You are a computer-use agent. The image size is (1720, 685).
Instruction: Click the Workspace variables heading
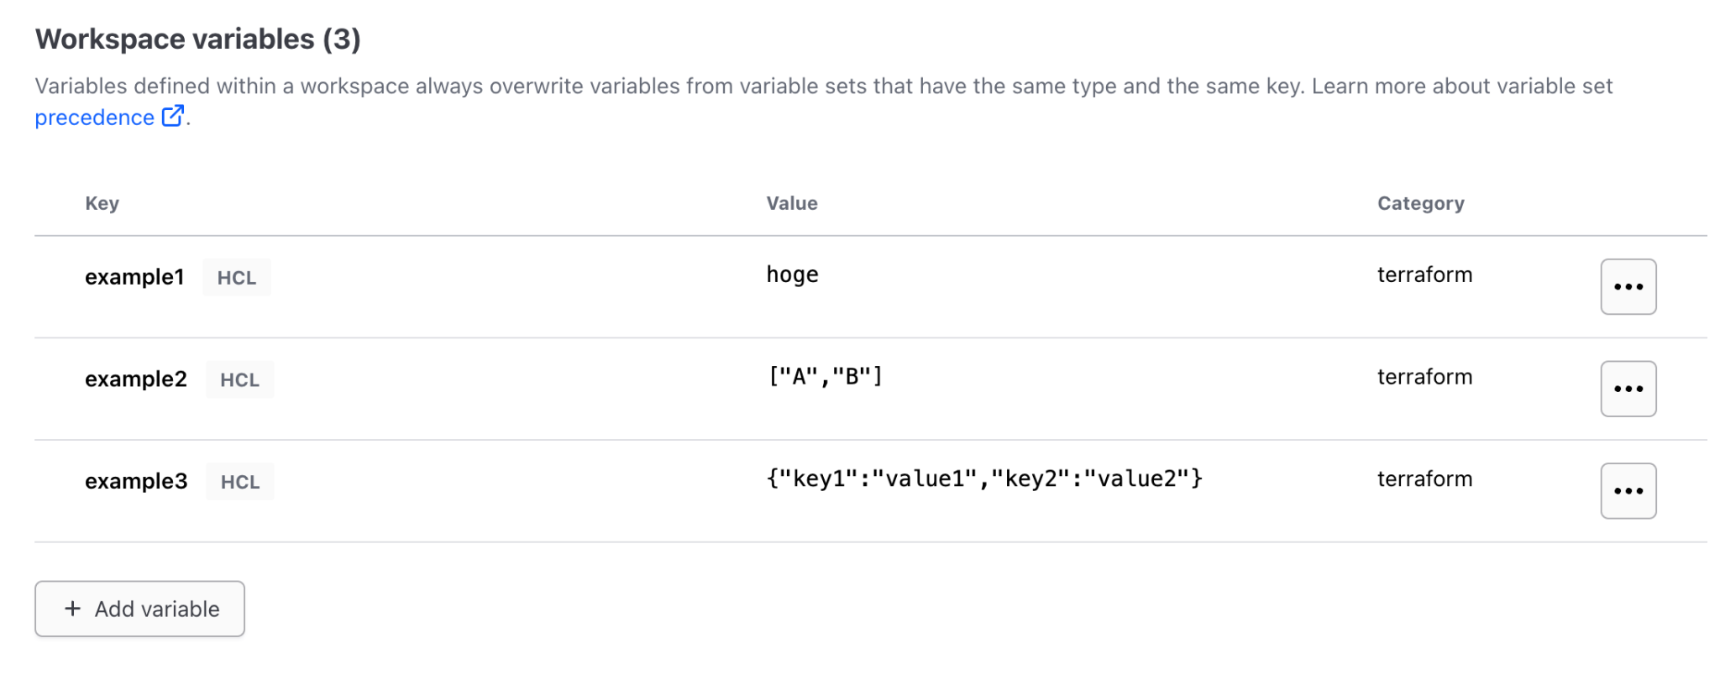(x=198, y=39)
